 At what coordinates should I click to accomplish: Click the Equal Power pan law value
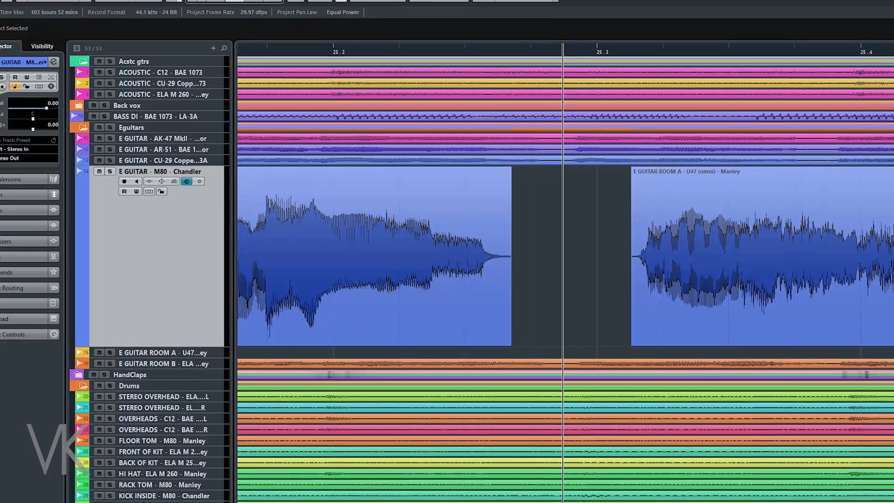[x=342, y=12]
